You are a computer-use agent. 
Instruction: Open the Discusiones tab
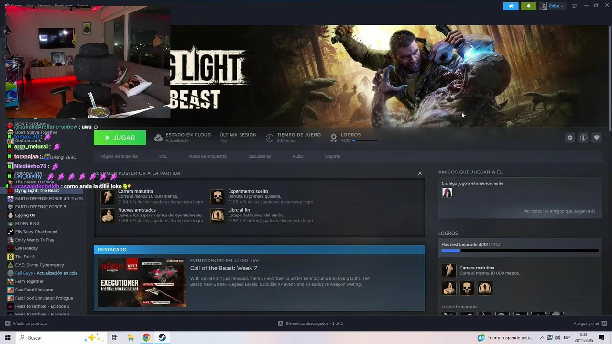[x=260, y=156]
